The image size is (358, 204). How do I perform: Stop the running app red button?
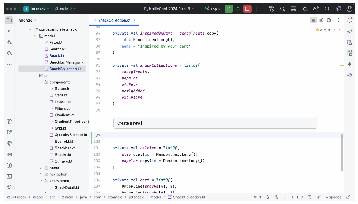click(x=247, y=9)
